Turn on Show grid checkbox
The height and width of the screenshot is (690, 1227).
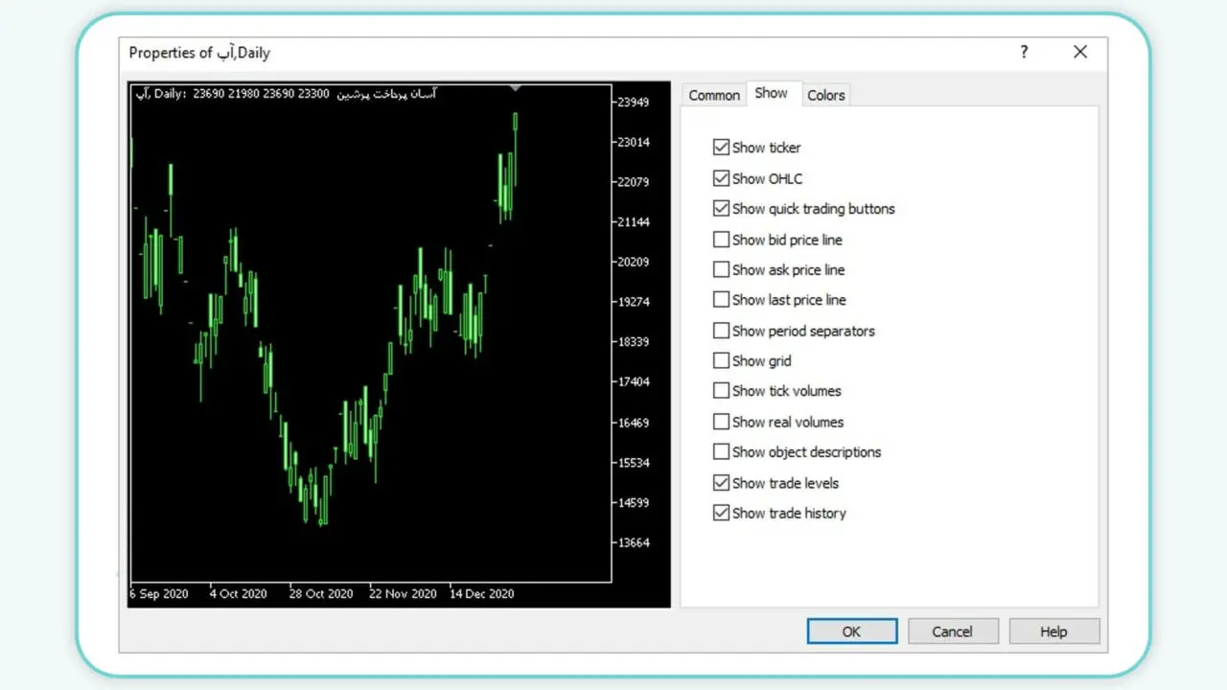click(x=721, y=361)
